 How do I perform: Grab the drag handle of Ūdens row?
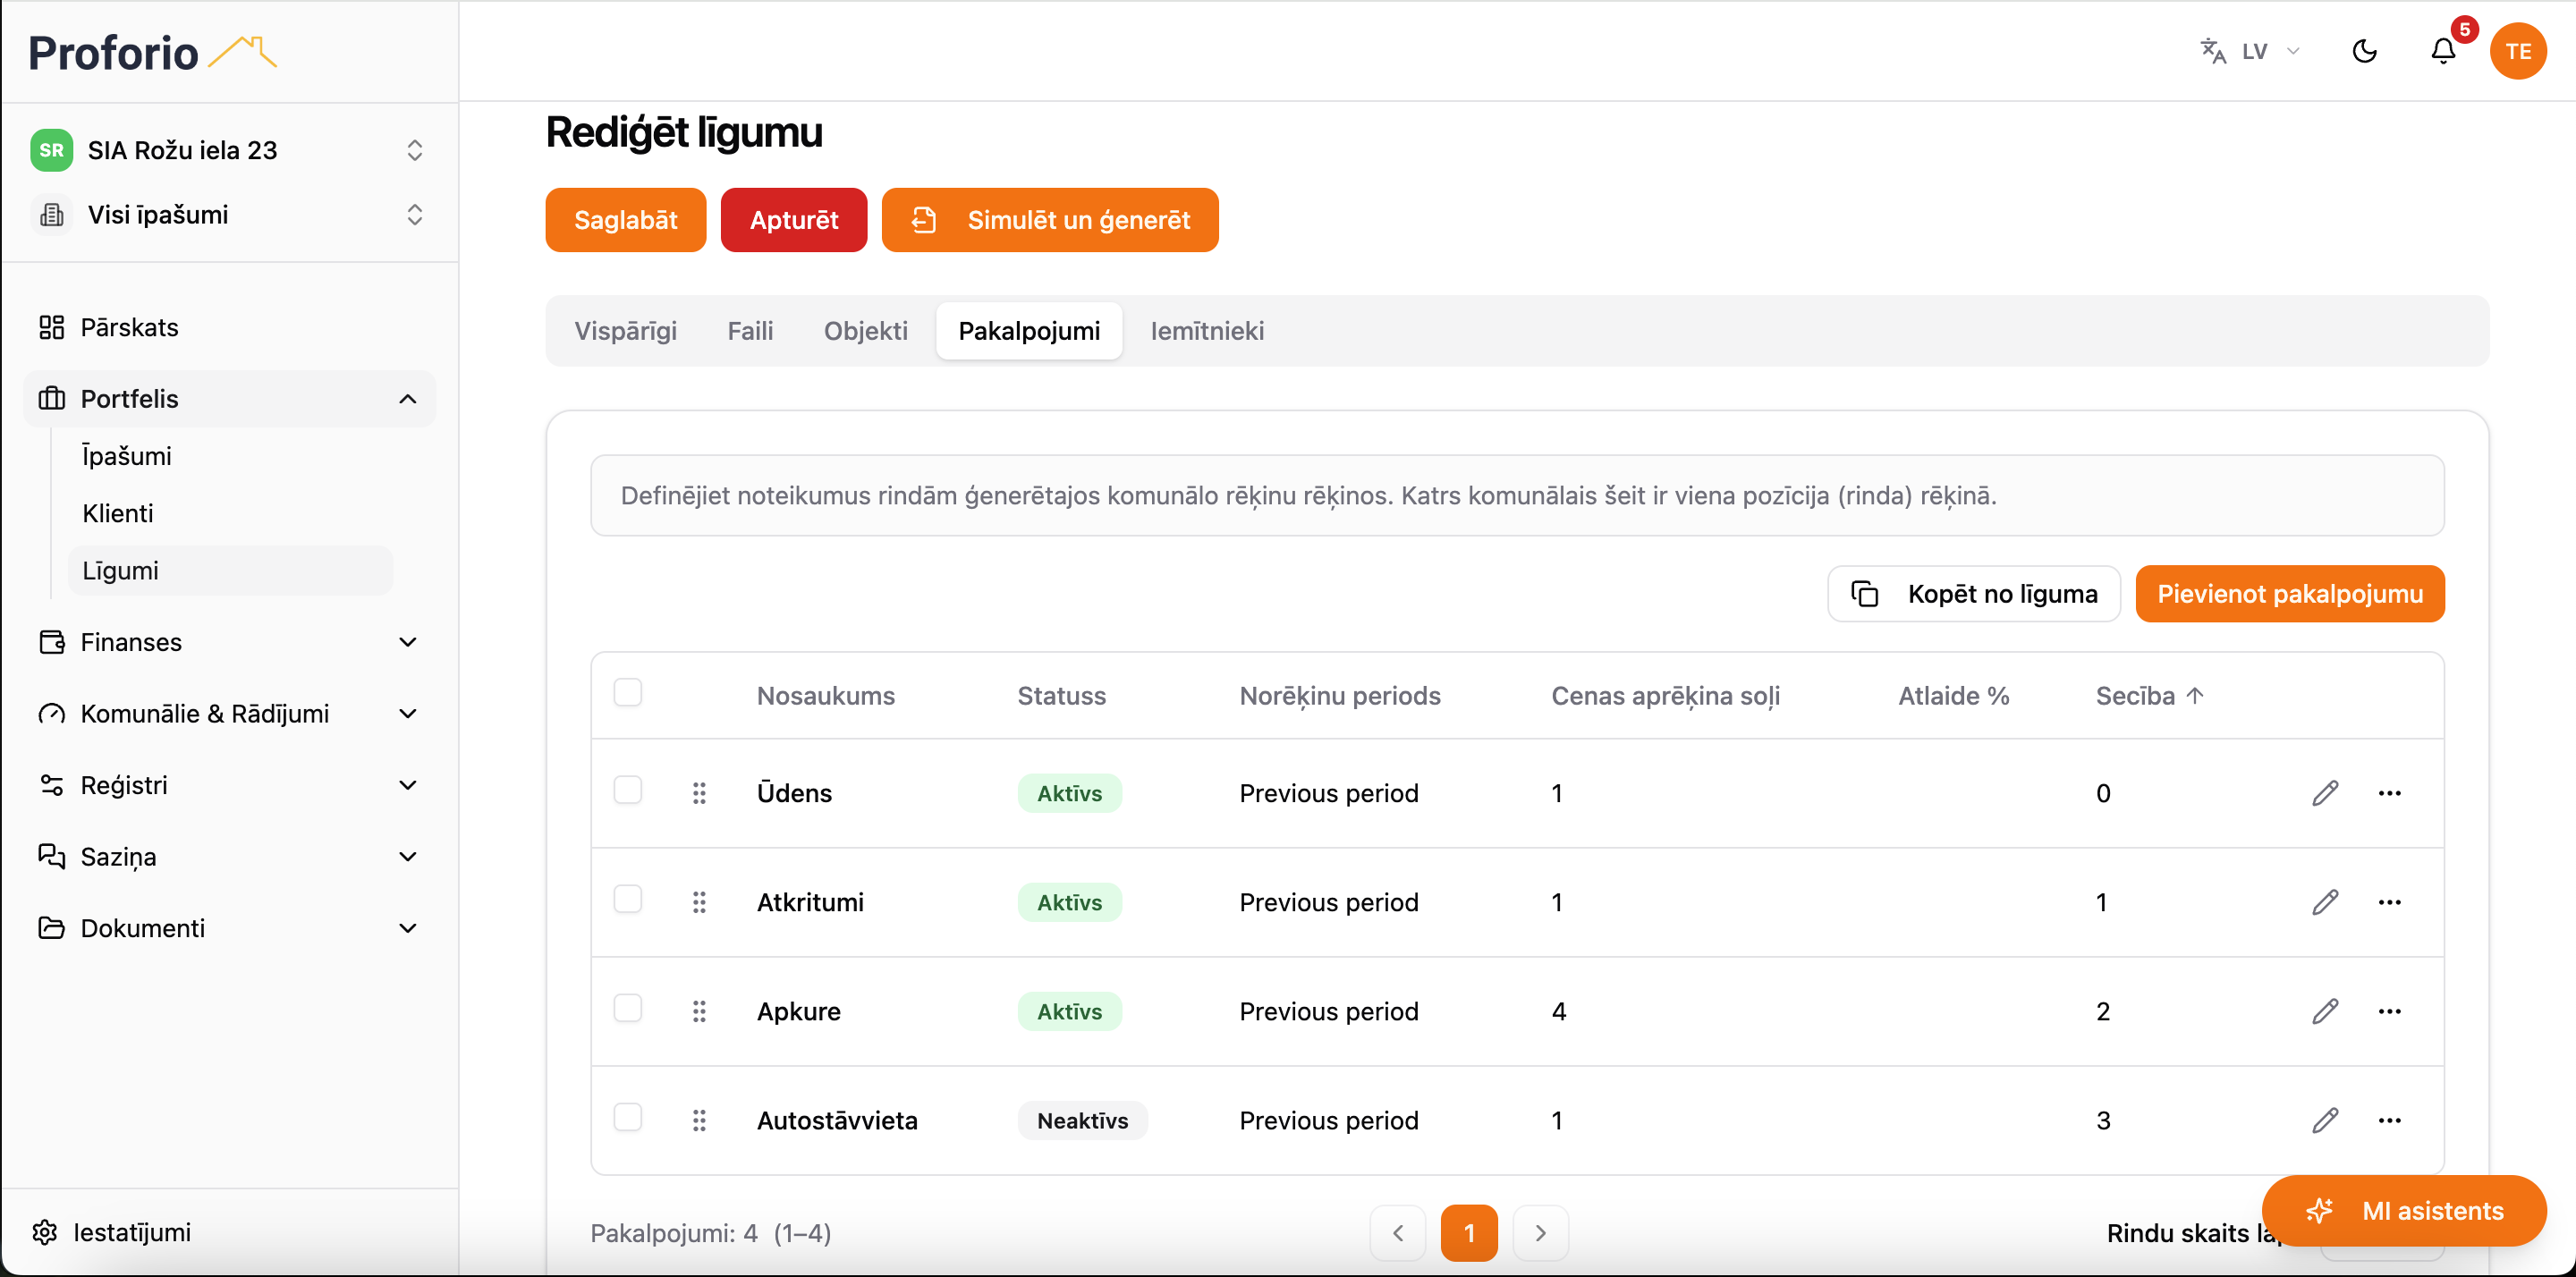pos(699,793)
